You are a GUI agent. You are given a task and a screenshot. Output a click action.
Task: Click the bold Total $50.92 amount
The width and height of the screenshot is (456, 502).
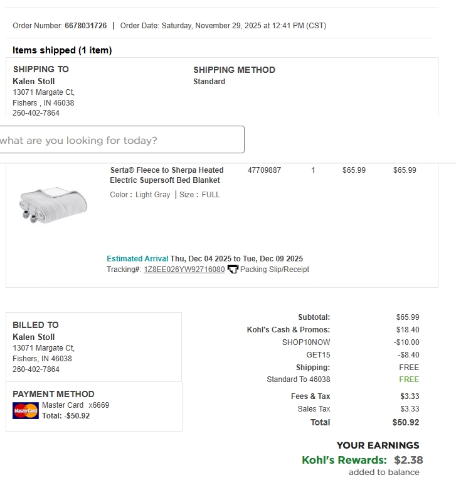click(406, 422)
